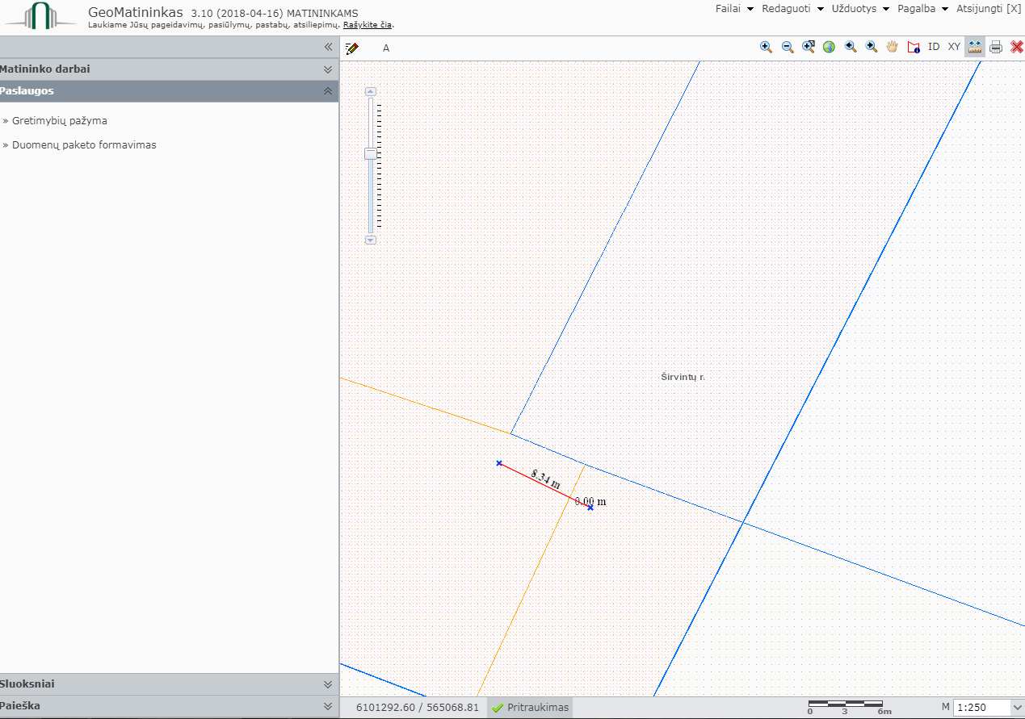This screenshot has width=1025, height=719.
Task: Click the GeoMatininkas logo
Action: [x=41, y=16]
